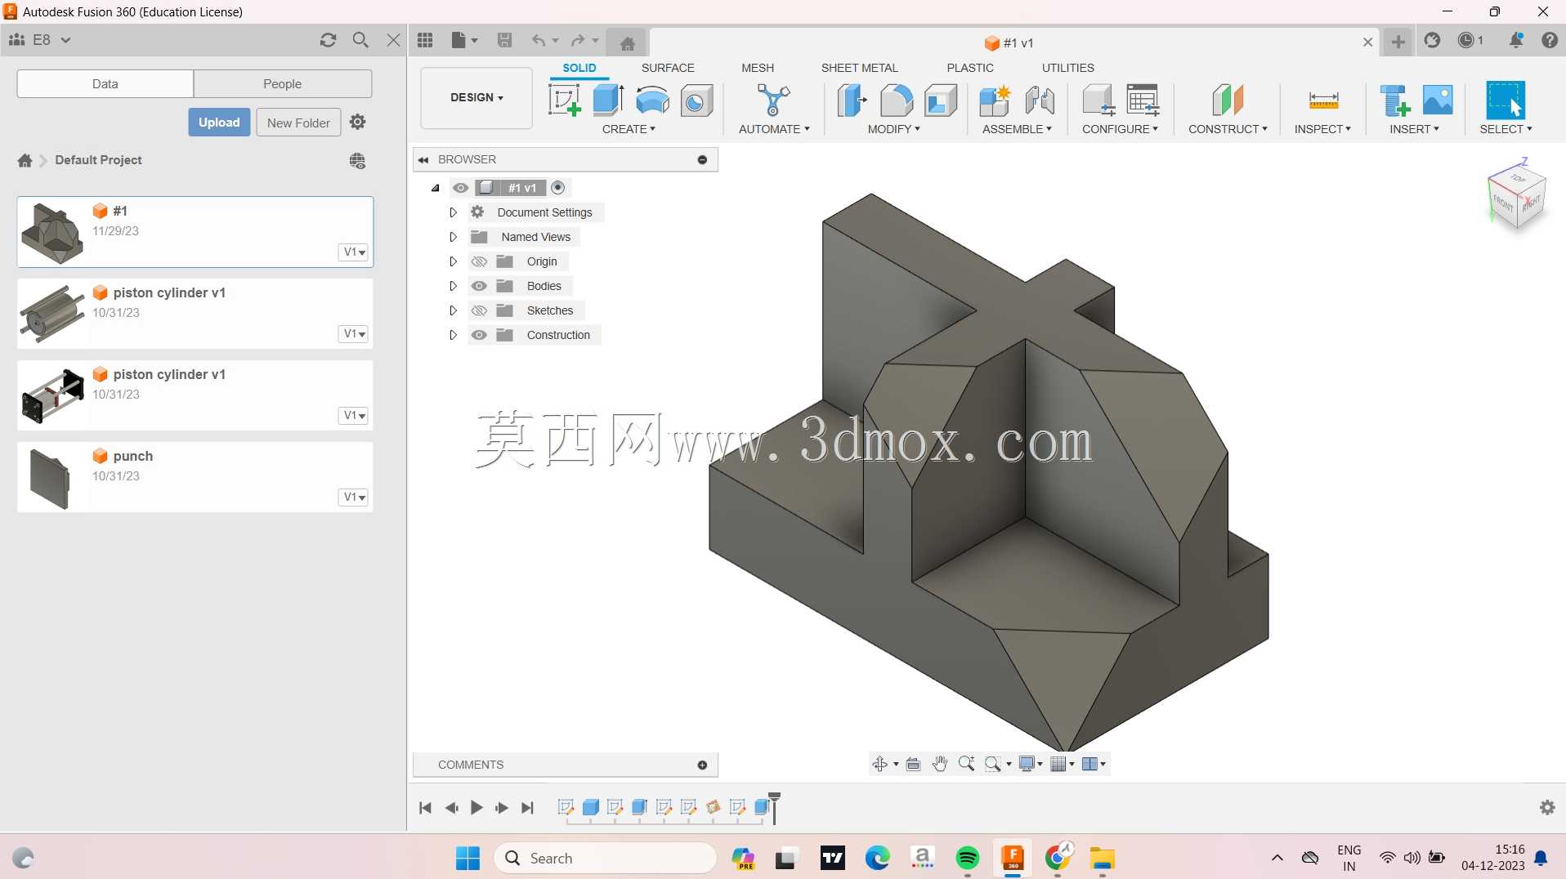This screenshot has height=879, width=1566.
Task: Select the Press Pull tool
Action: pyautogui.click(x=852, y=100)
